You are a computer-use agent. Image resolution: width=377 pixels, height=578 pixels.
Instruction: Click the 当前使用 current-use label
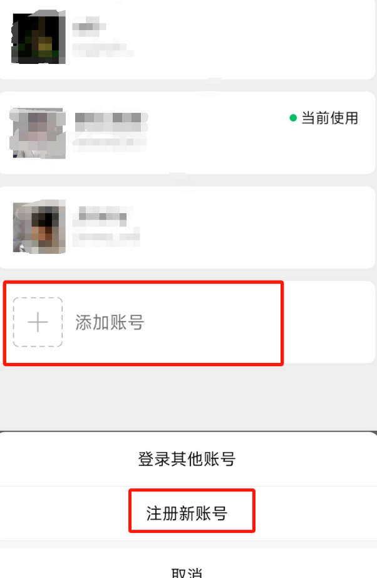click(x=330, y=118)
